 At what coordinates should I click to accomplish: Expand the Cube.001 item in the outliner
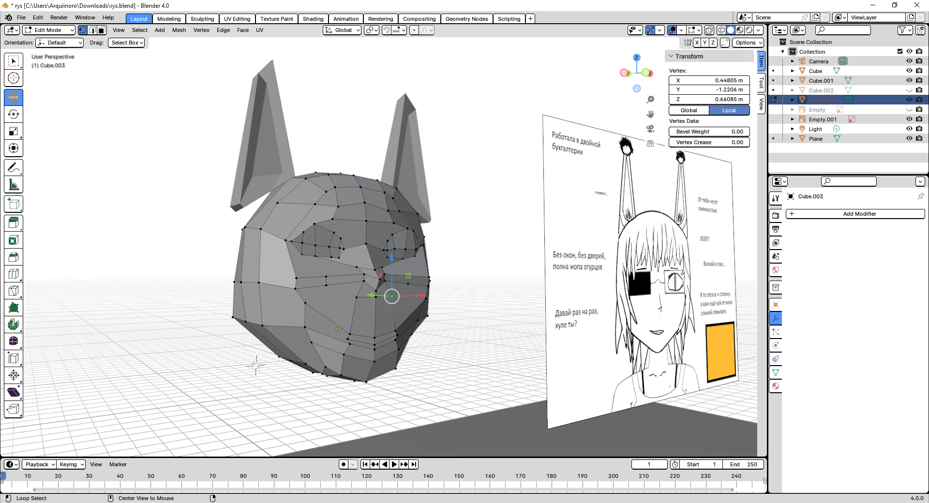(x=792, y=81)
